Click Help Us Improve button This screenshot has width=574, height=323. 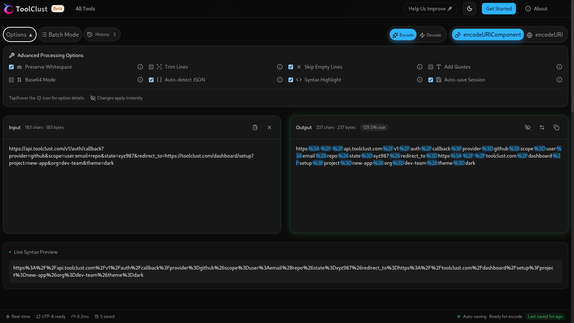[430, 9]
